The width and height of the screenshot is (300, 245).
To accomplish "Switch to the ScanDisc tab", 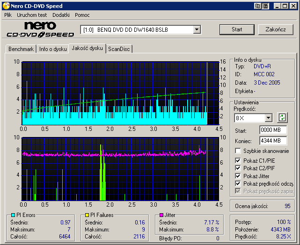I will click(x=119, y=49).
